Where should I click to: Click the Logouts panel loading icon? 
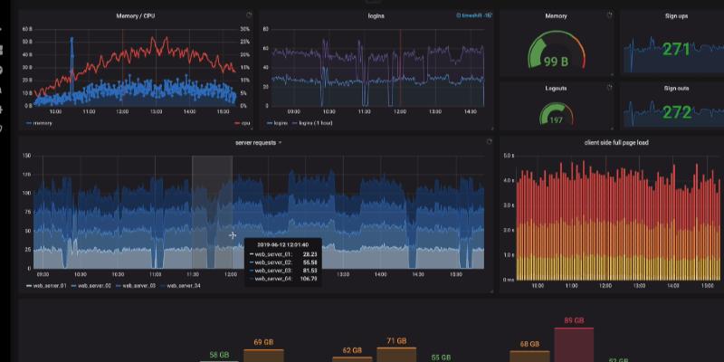(x=609, y=88)
